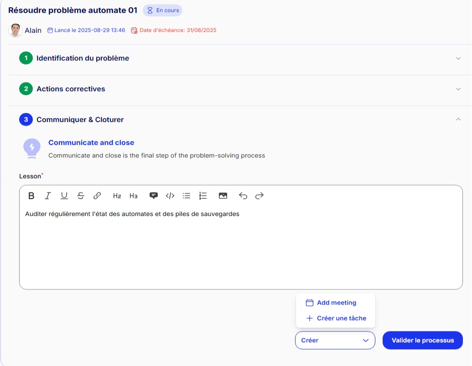
Task: Underline the lesson text
Action: pos(64,196)
